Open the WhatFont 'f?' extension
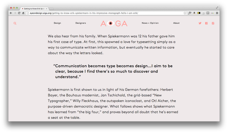 pyautogui.click(x=190, y=13)
